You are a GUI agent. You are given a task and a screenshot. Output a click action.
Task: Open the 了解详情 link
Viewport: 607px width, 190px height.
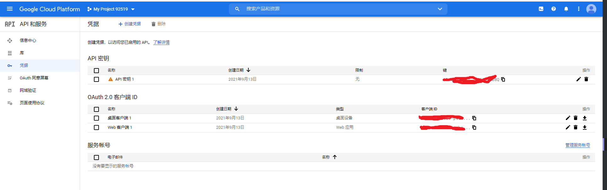tap(161, 42)
